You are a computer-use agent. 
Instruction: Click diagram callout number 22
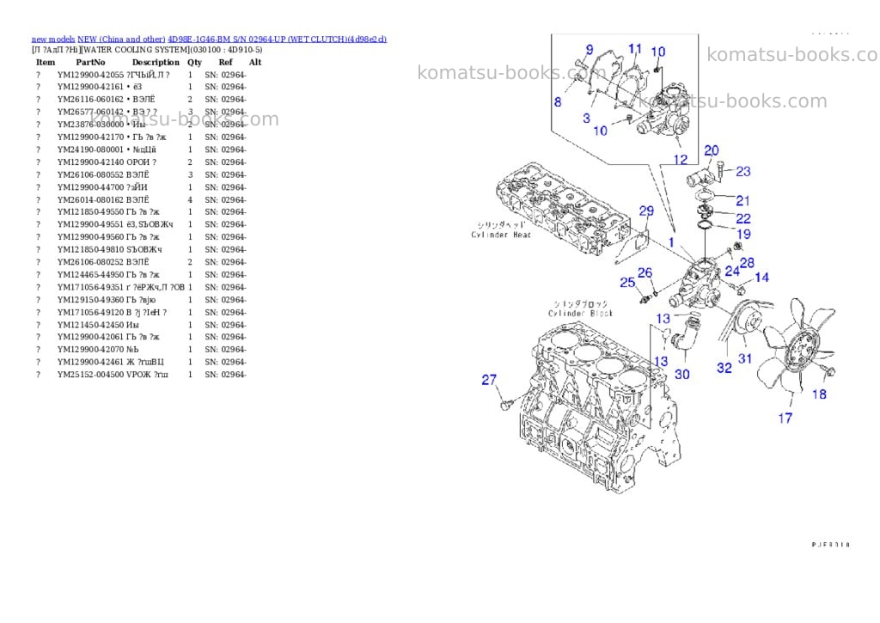coord(743,218)
